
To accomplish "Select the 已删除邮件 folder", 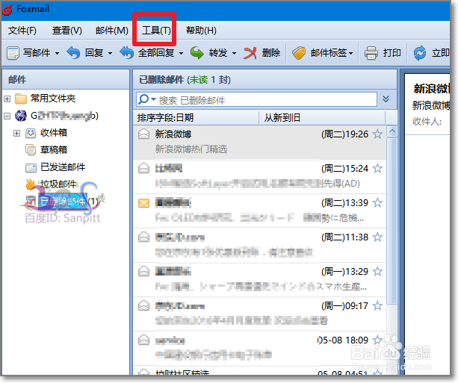I will [x=63, y=201].
